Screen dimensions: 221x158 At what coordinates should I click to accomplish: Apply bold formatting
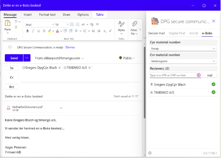27,31
